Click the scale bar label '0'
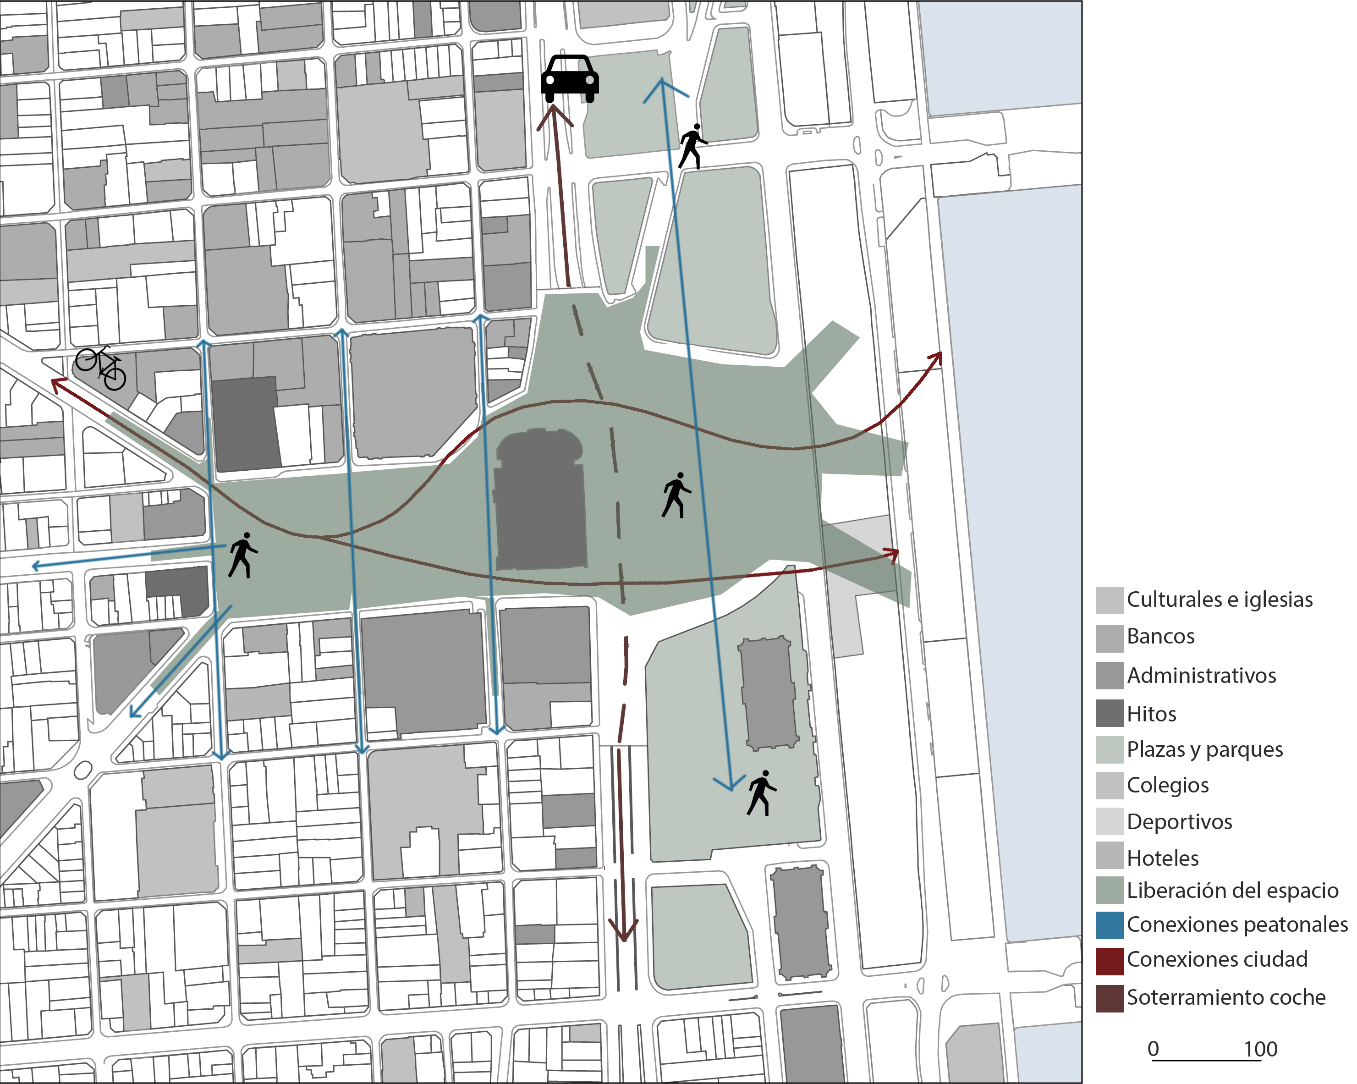The image size is (1357, 1084). point(1153,1049)
